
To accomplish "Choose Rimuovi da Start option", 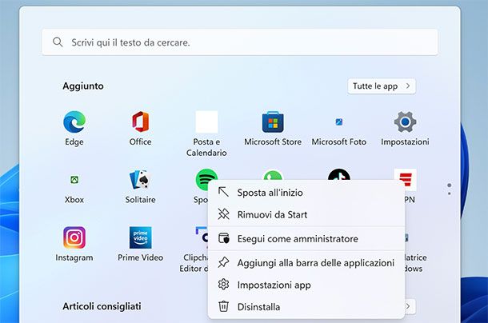I will coord(306,215).
